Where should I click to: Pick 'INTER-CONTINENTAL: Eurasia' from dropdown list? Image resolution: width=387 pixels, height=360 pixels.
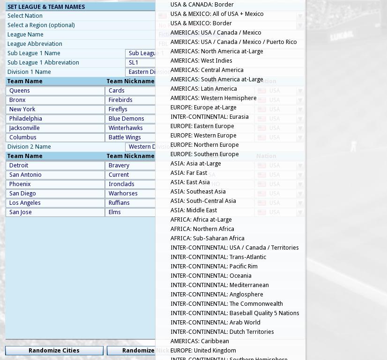pyautogui.click(x=209, y=117)
